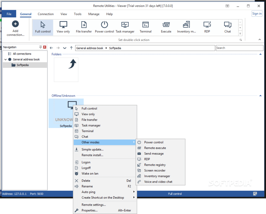
Task: Open the Help tab
Action: click(109, 14)
